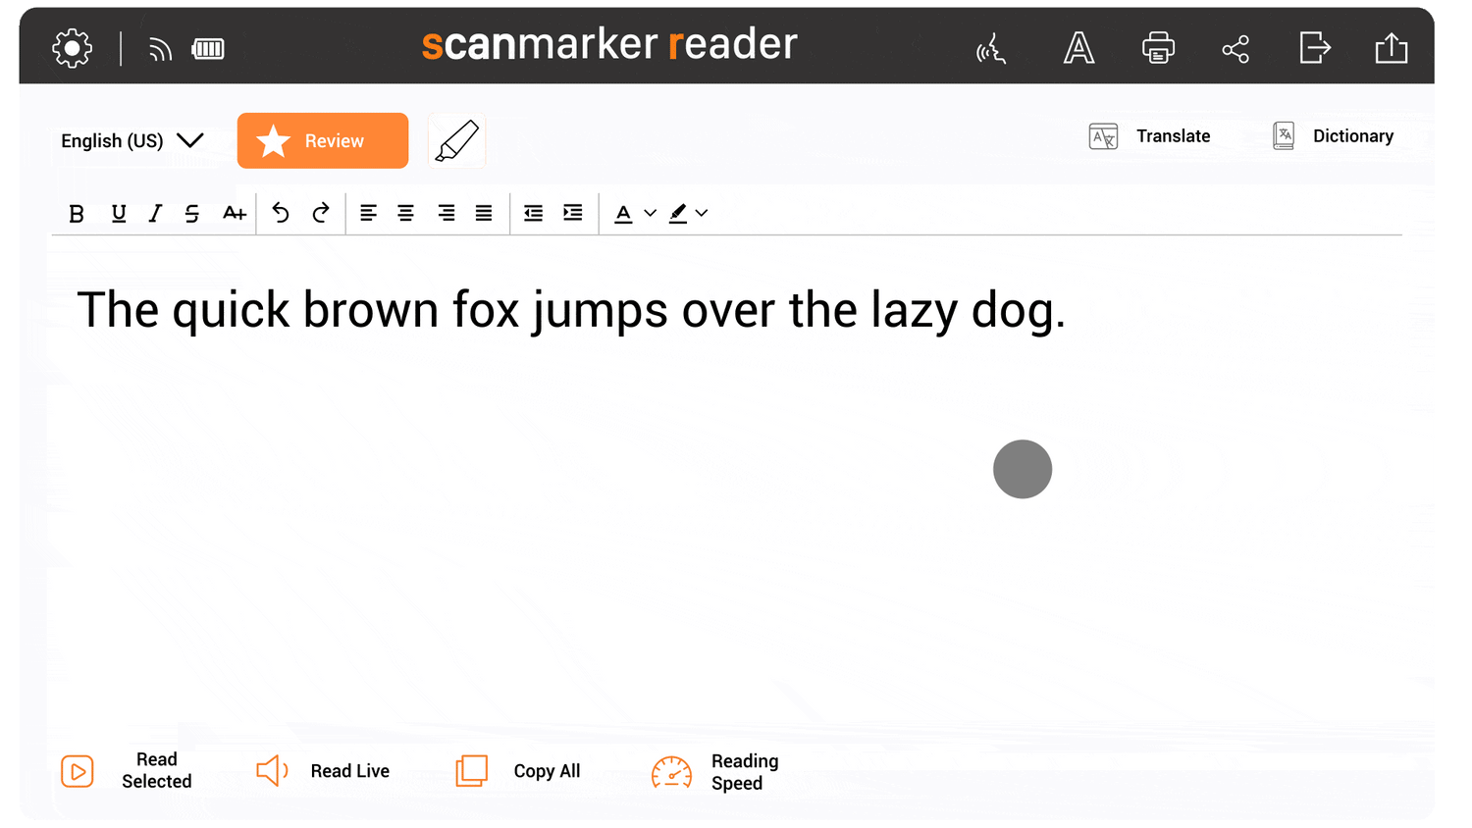Toggle underline formatting
This screenshot has height=828, width=1472.
point(119,214)
